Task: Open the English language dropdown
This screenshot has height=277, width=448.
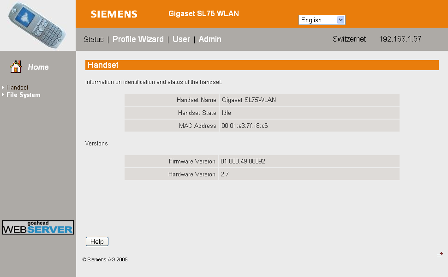Action: pos(322,20)
